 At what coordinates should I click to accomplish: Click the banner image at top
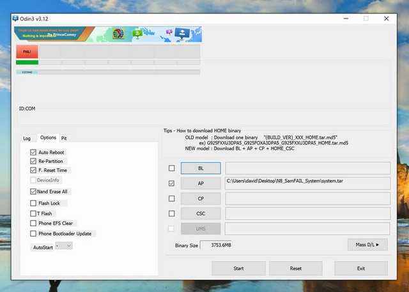click(107, 34)
